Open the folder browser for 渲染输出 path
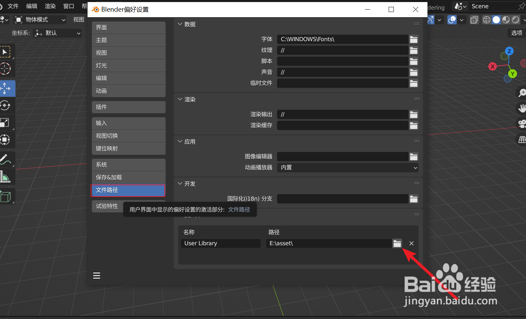This screenshot has width=526, height=319. point(414,115)
